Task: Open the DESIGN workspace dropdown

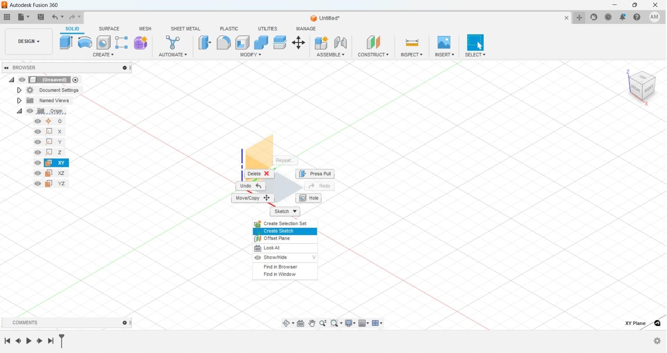Action: [x=29, y=42]
